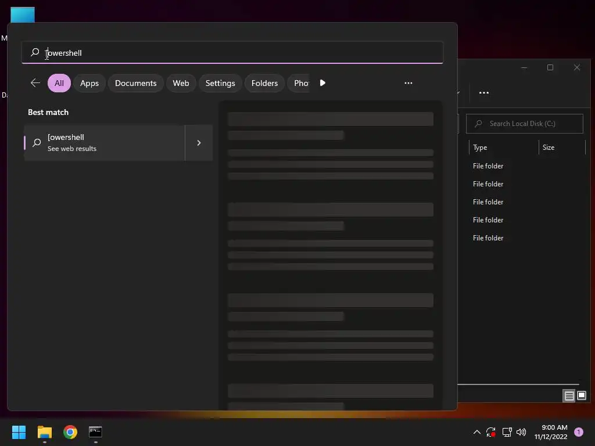Open the Windows Start menu

[x=19, y=432]
